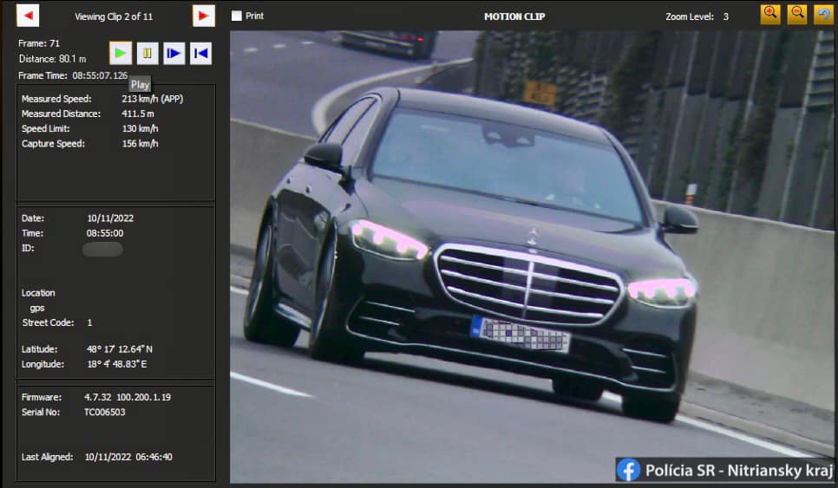Play the motion clip
The height and width of the screenshot is (488, 838).
(121, 54)
